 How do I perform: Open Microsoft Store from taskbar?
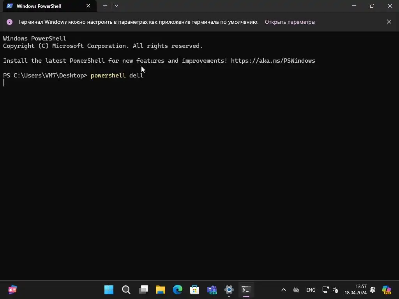[195, 290]
